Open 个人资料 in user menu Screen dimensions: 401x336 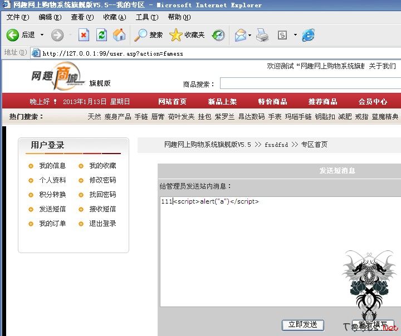tap(53, 180)
